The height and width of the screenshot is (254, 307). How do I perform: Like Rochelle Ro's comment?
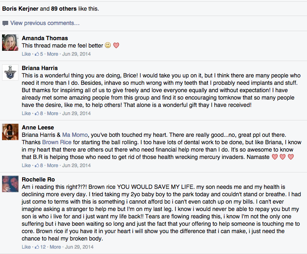pos(26,247)
